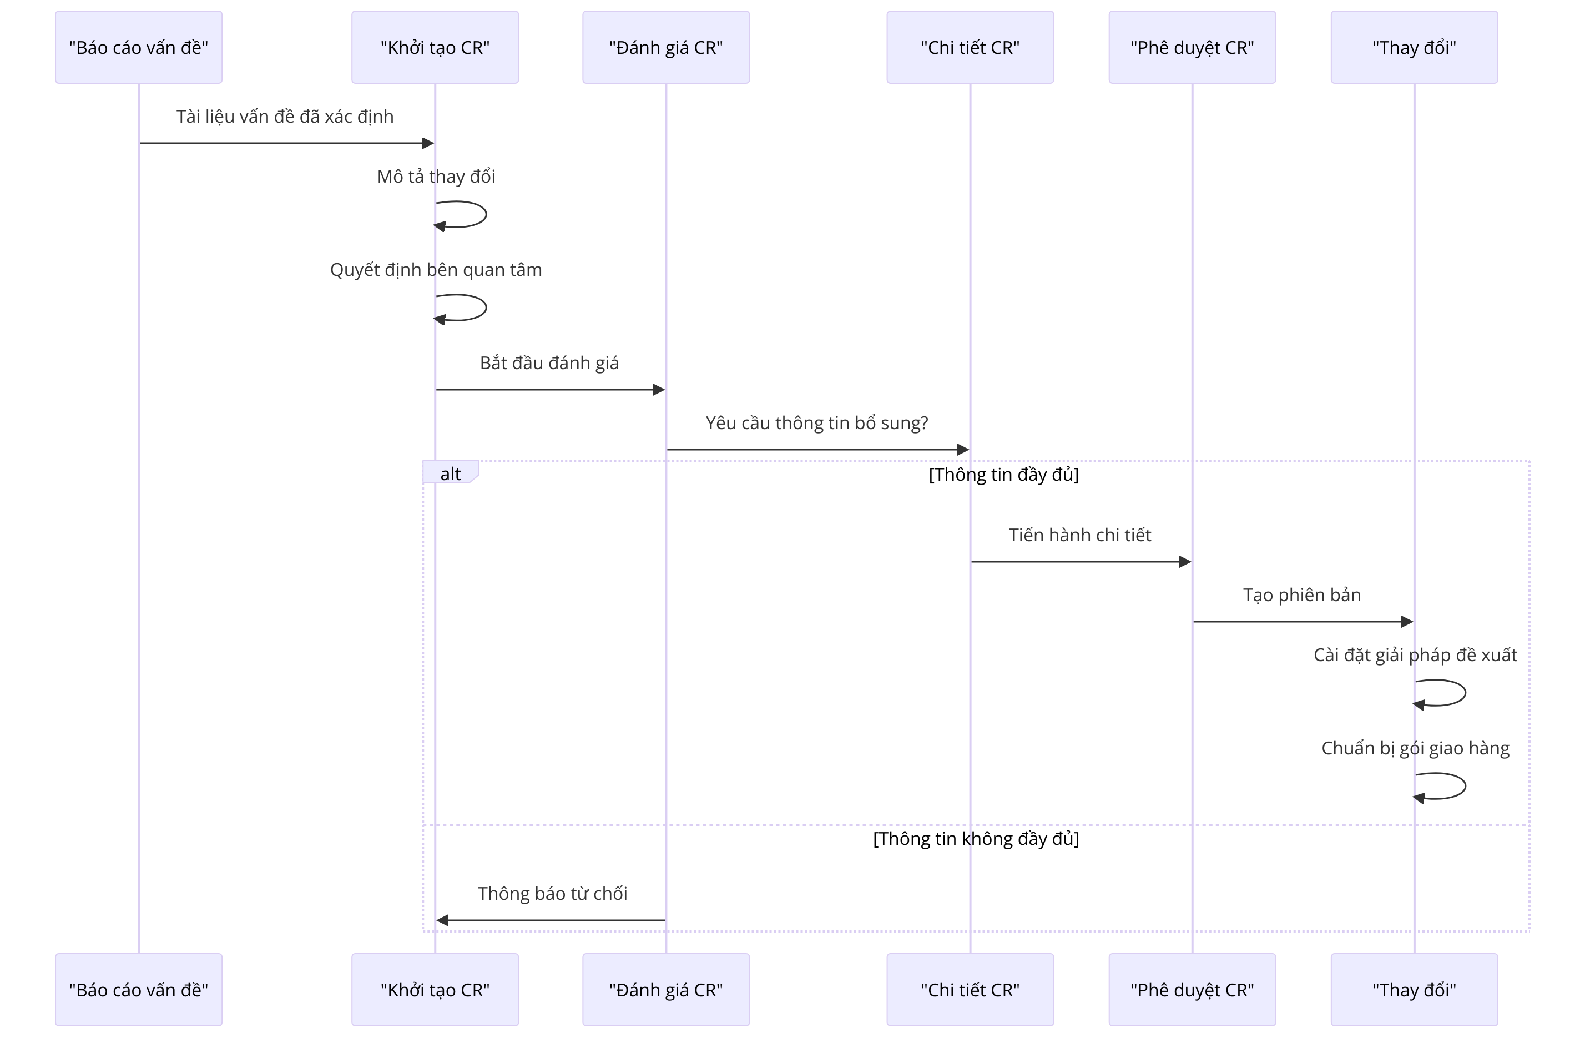The image size is (1585, 1038).
Task: Select the "Tạo phiên bản" message label
Action: click(x=1302, y=595)
